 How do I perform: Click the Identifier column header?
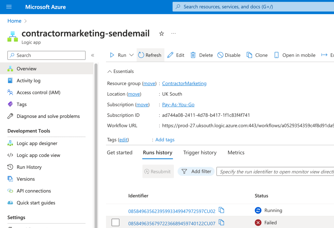(138, 196)
